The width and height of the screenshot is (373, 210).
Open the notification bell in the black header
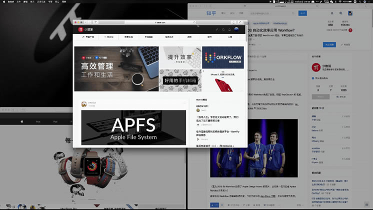click(229, 29)
